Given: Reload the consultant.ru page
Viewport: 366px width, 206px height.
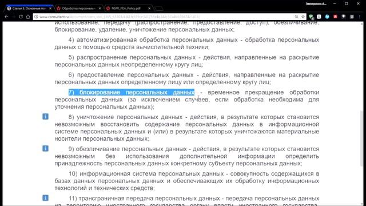Looking at the screenshot, I should 21,17.
